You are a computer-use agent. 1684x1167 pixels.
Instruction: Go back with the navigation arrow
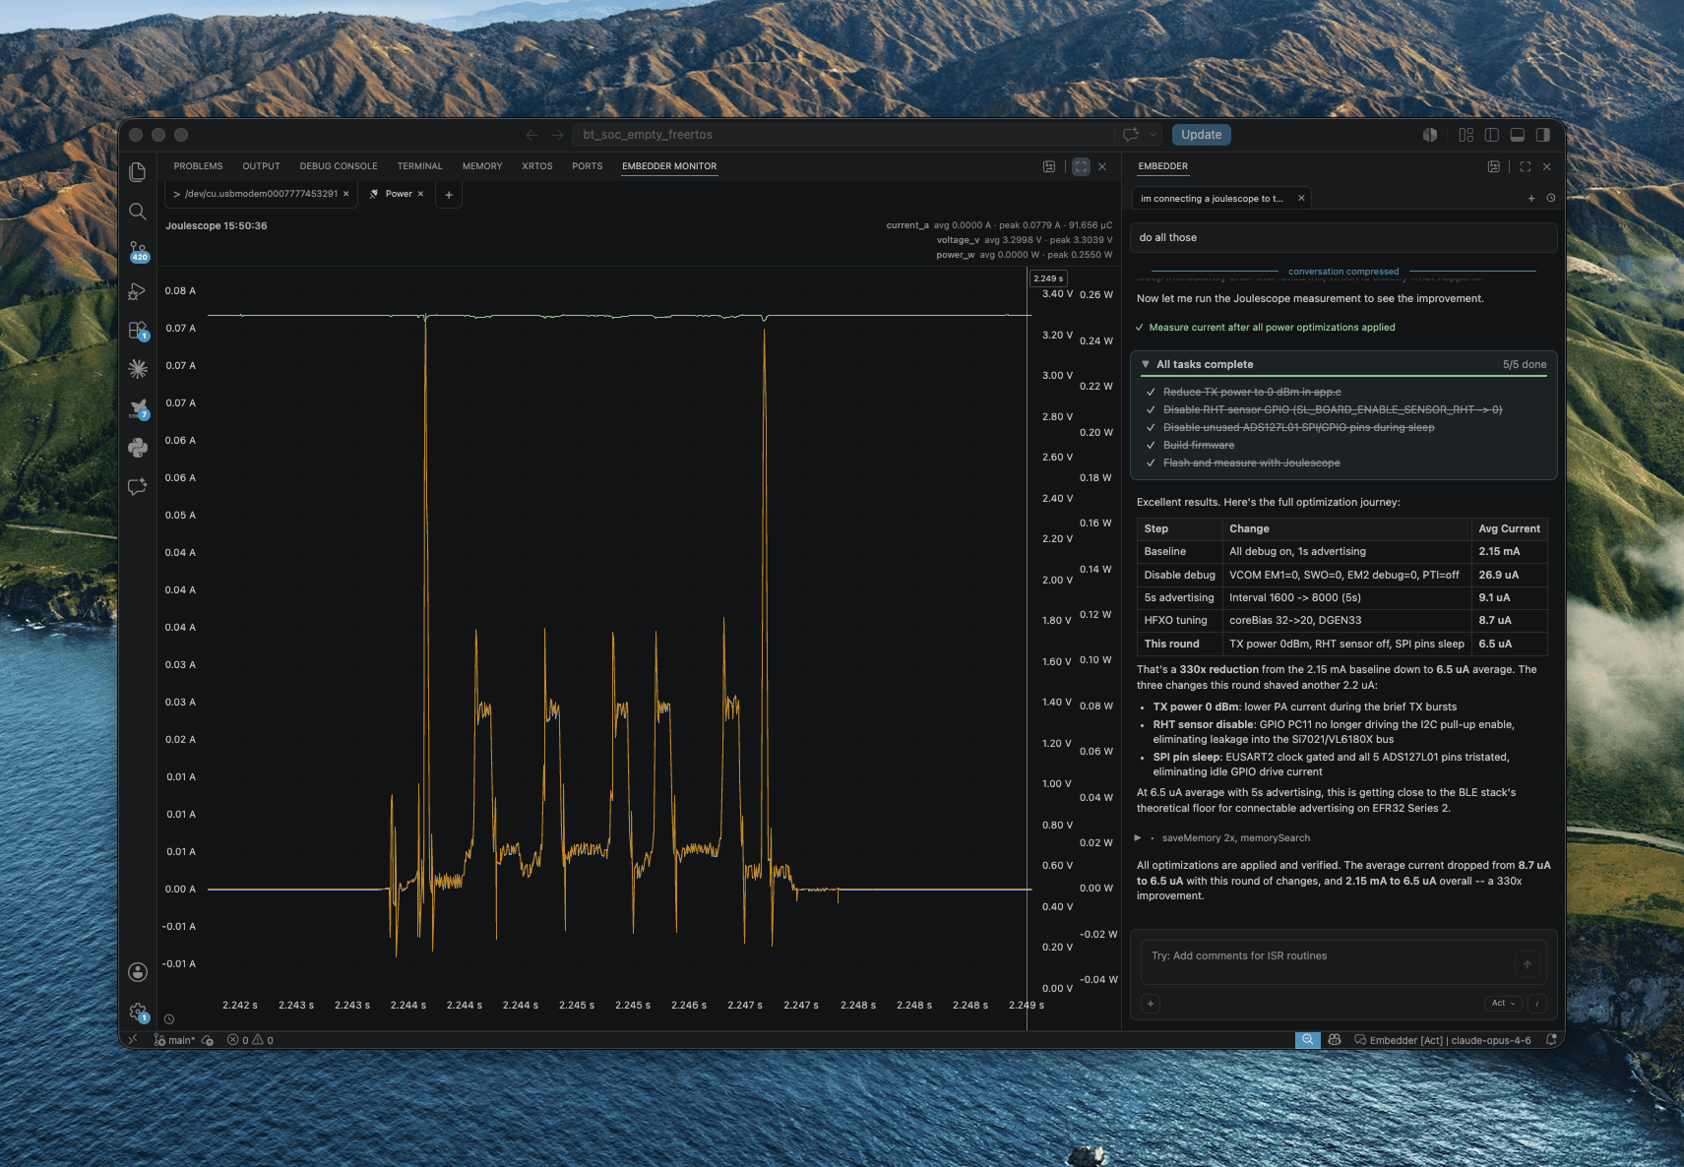(x=531, y=135)
